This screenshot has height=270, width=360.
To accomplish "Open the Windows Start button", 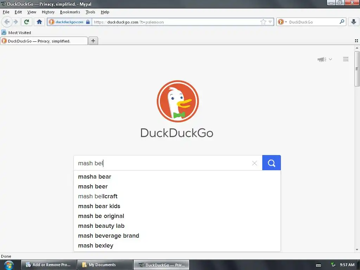I will (x=8, y=265).
